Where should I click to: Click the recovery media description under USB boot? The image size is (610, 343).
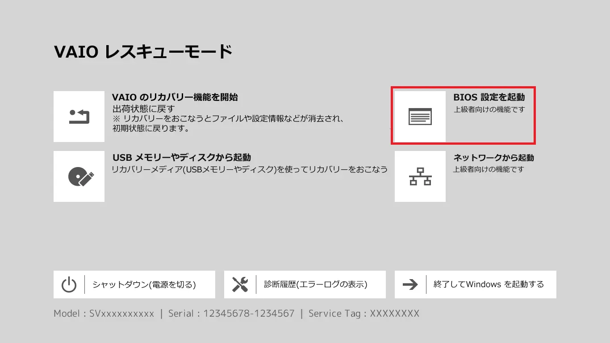click(x=249, y=170)
